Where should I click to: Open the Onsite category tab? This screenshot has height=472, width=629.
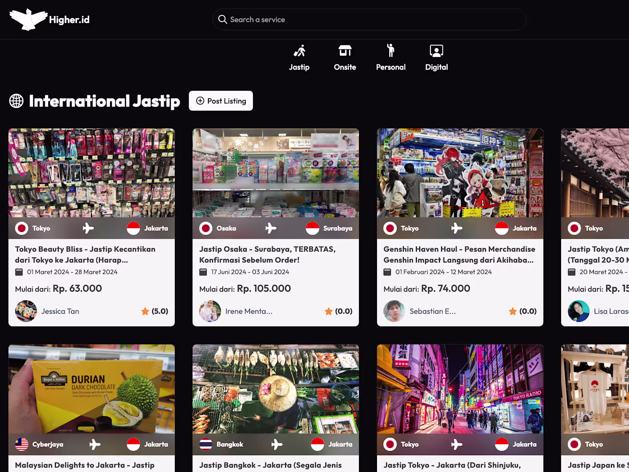coord(345,57)
